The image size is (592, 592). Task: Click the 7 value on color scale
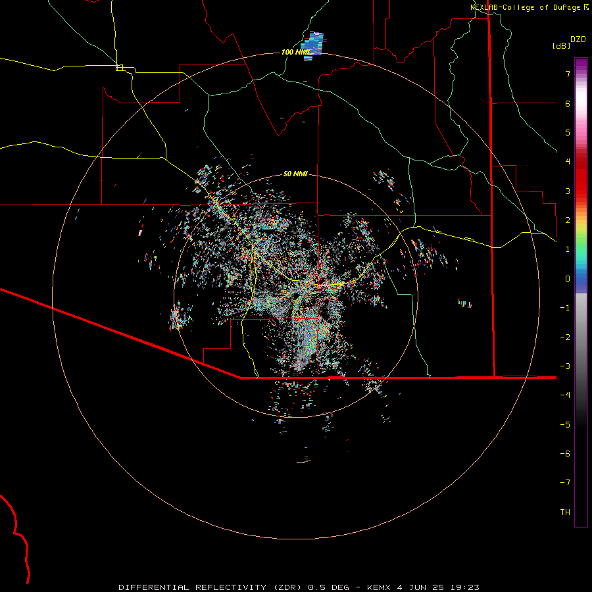(568, 74)
